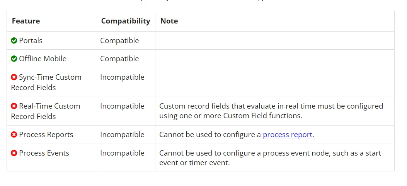Select the Offline Mobile feature text
This screenshot has width=407, height=186.
[x=43, y=59]
